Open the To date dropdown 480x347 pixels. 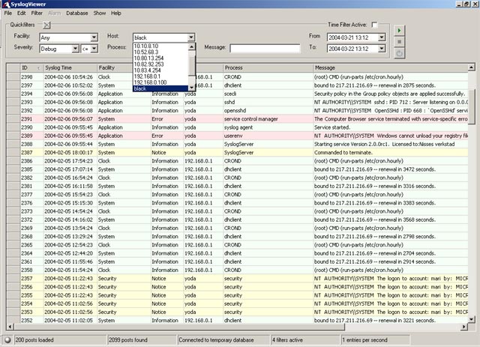click(x=382, y=49)
